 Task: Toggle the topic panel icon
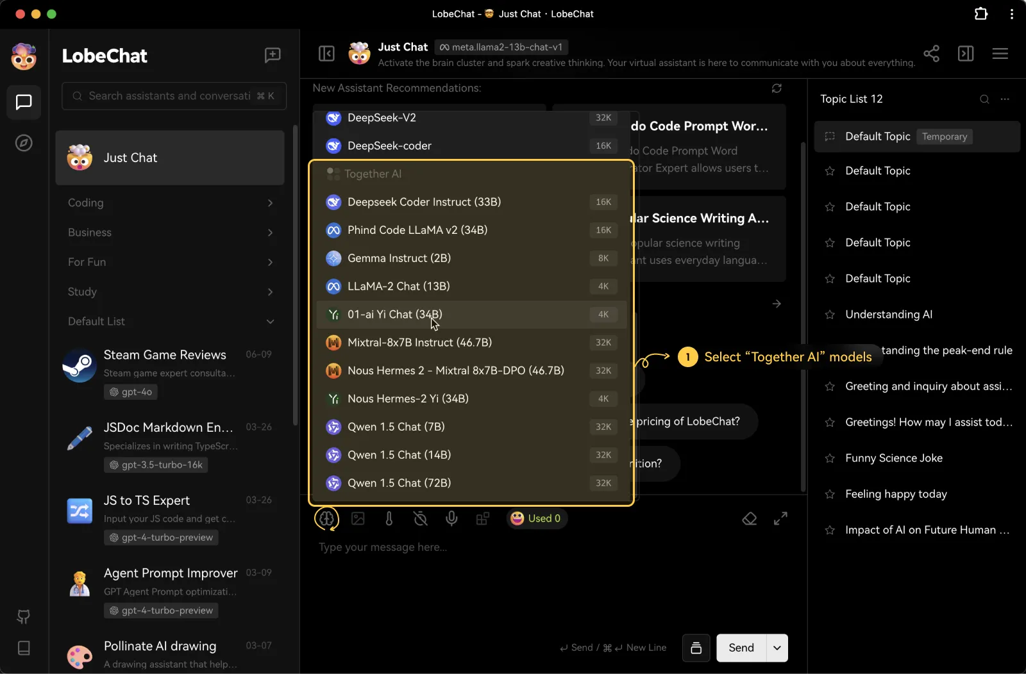point(966,53)
